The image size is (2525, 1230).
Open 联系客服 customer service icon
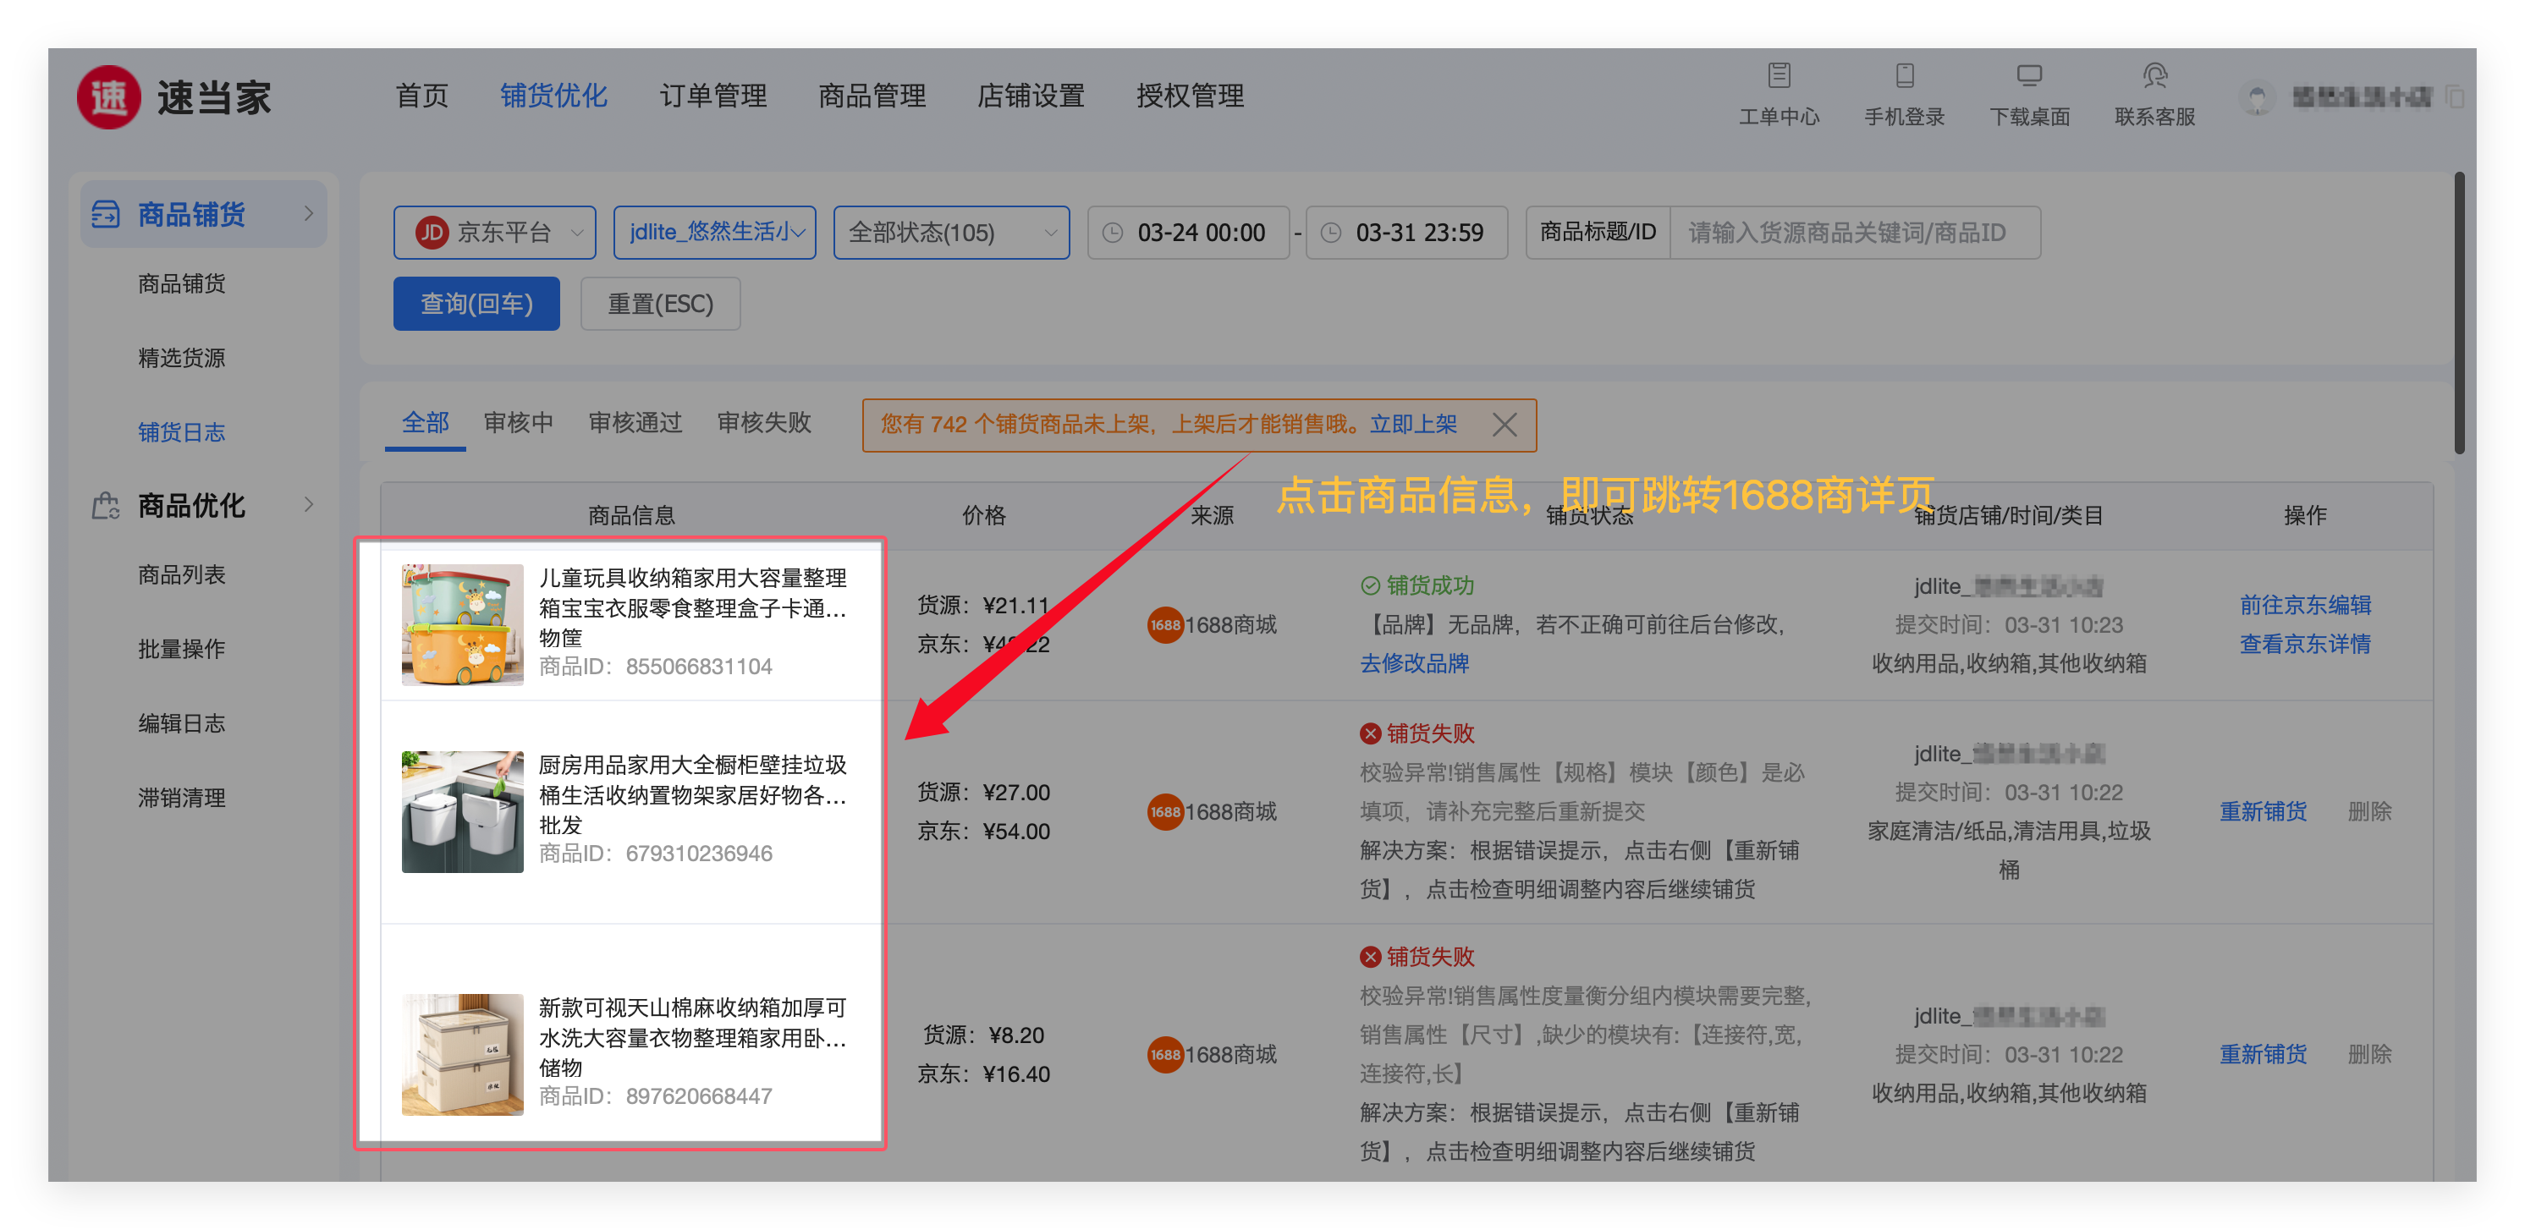[2154, 75]
